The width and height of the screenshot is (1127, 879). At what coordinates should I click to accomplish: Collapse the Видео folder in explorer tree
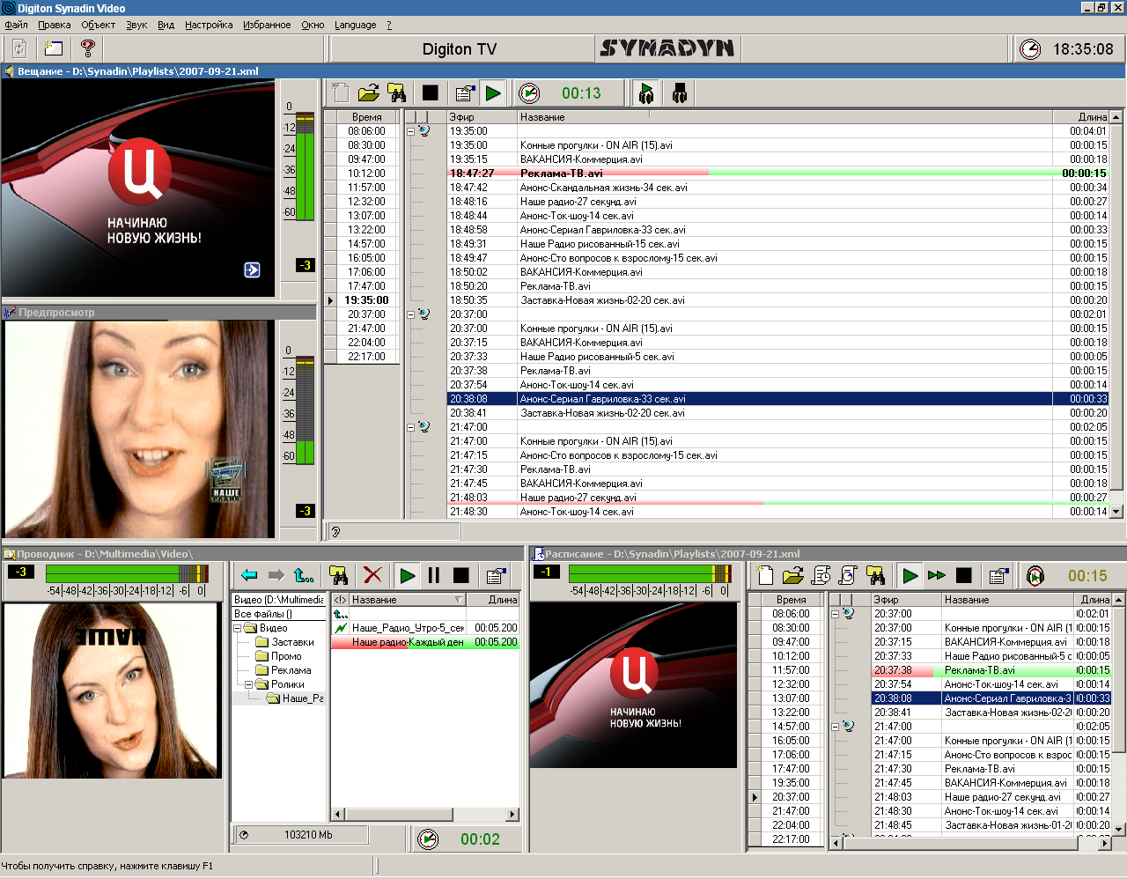click(x=238, y=628)
